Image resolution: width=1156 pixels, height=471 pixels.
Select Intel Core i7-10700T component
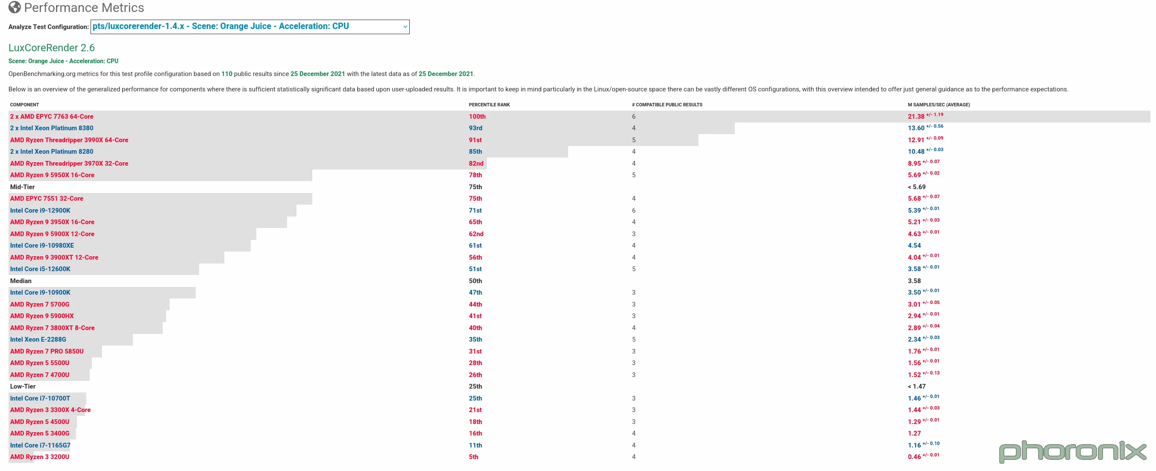[40, 398]
